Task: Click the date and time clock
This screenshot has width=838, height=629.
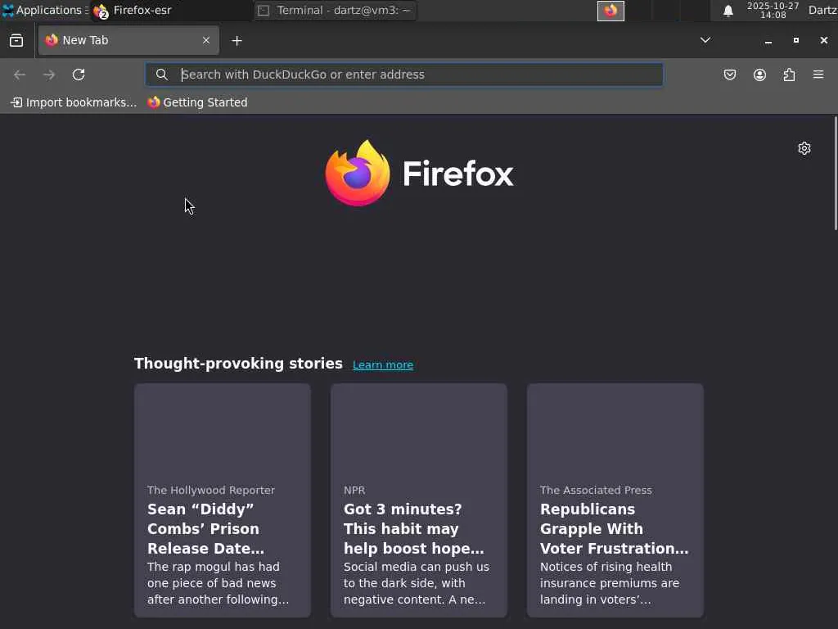Action: point(773,11)
